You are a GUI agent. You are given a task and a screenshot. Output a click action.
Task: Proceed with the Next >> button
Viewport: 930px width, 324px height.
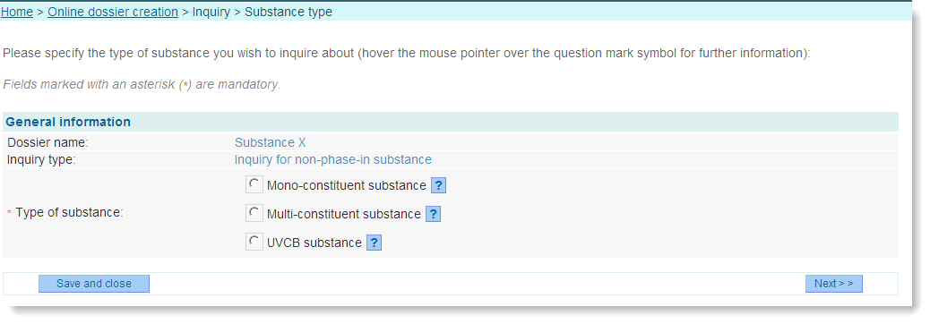tap(833, 284)
